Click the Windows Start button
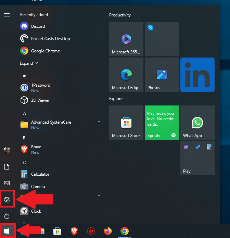 7,231
